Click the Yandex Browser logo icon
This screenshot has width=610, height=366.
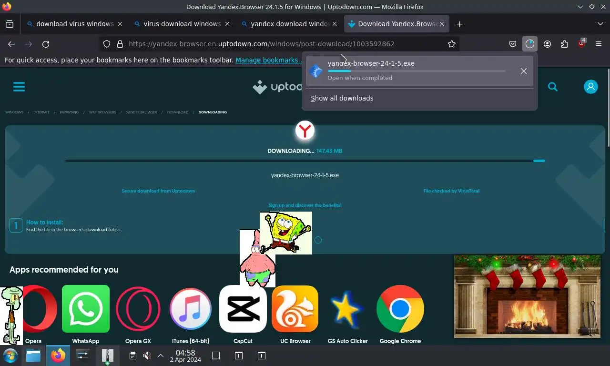pos(305,130)
